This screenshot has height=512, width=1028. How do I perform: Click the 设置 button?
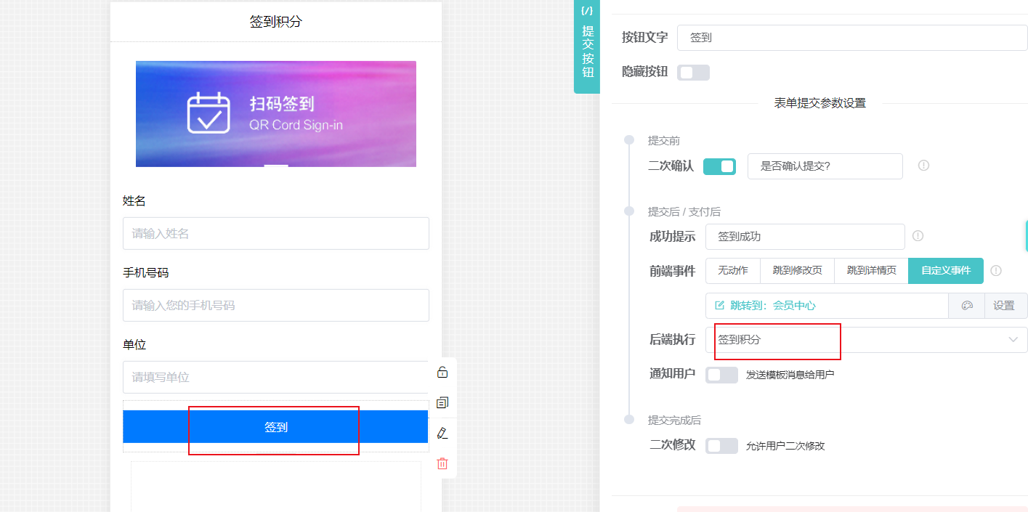point(1005,306)
